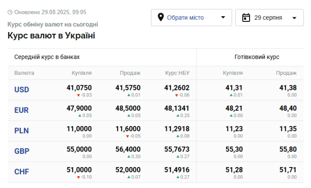Click the Курс НБУ column header
This screenshot has width=311, height=188.
click(177, 73)
